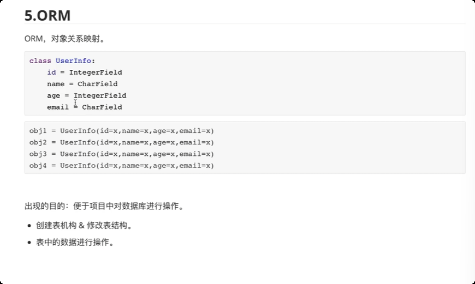Click the word CharField after name
475x284 pixels.
[x=98, y=84]
